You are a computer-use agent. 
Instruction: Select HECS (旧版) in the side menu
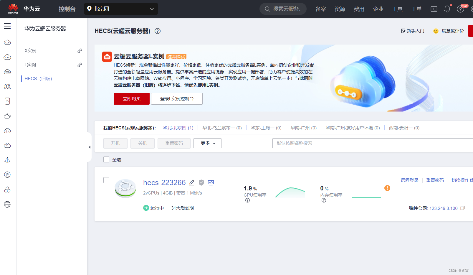tap(38, 79)
